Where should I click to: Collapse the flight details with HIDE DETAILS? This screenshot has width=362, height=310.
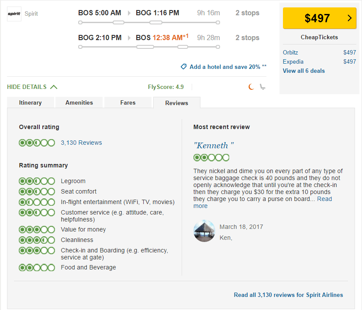[32, 87]
